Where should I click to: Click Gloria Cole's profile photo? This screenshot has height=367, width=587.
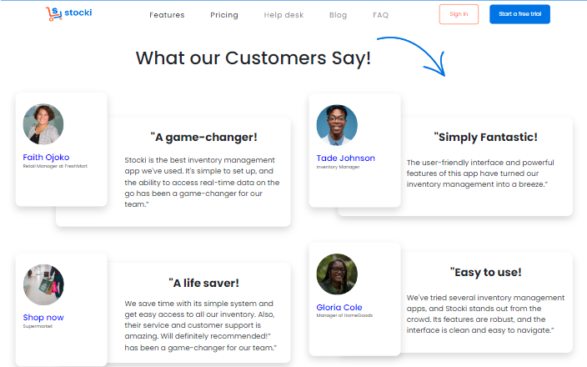click(x=337, y=274)
